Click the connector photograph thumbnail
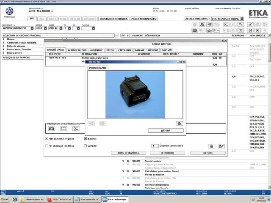Viewport: 271px width, 203px height. click(x=135, y=95)
